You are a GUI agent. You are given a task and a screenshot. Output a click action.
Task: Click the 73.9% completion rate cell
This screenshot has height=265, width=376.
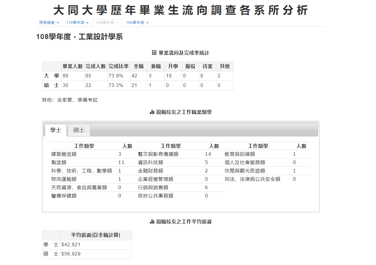(118, 76)
